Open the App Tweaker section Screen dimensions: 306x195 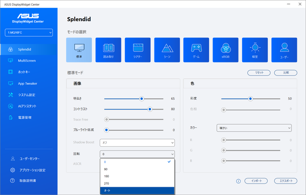coord(29,83)
